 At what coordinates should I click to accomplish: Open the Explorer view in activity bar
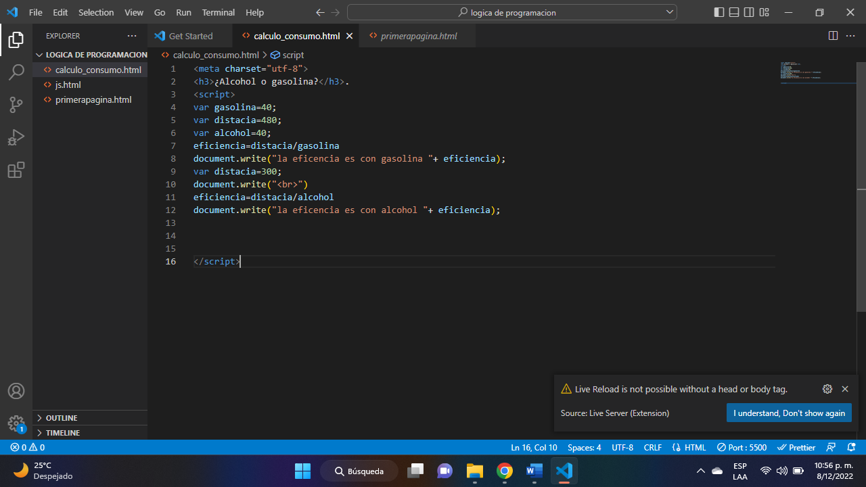tap(16, 40)
